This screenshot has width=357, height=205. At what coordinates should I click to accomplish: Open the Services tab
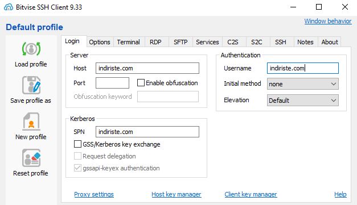207,42
